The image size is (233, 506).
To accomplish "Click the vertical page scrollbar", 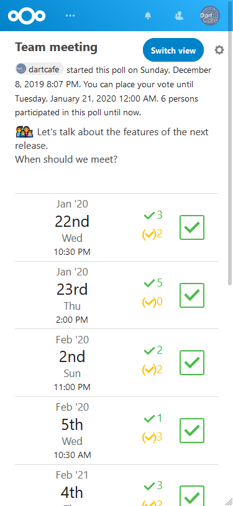I will 230,158.
